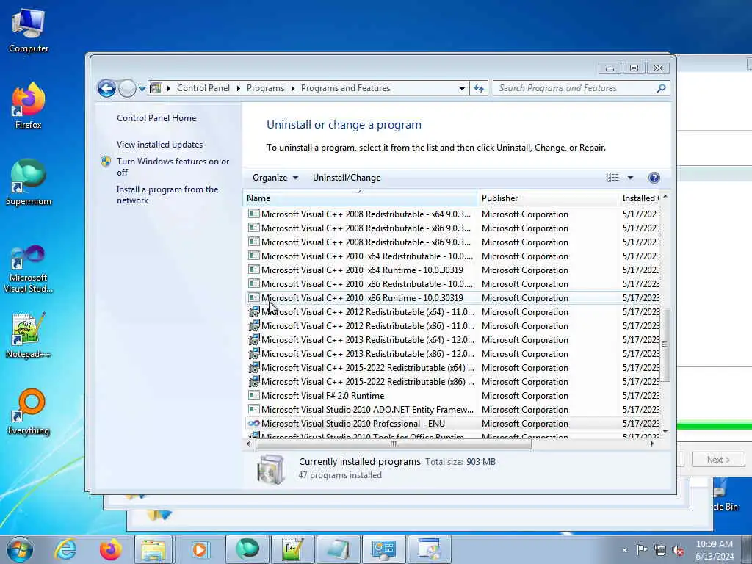The image size is (752, 564).
Task: Switch to Notepad++ in taskbar
Action: pyautogui.click(x=293, y=549)
